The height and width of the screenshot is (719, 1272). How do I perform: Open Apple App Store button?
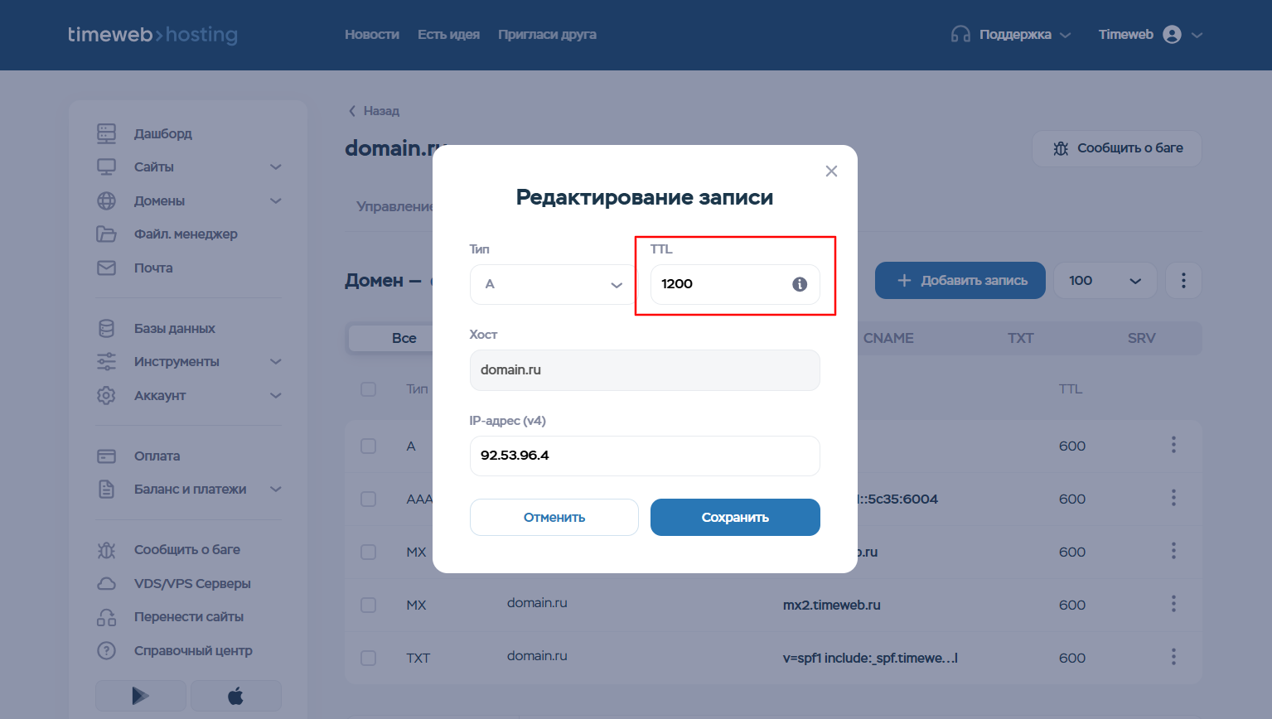point(235,696)
